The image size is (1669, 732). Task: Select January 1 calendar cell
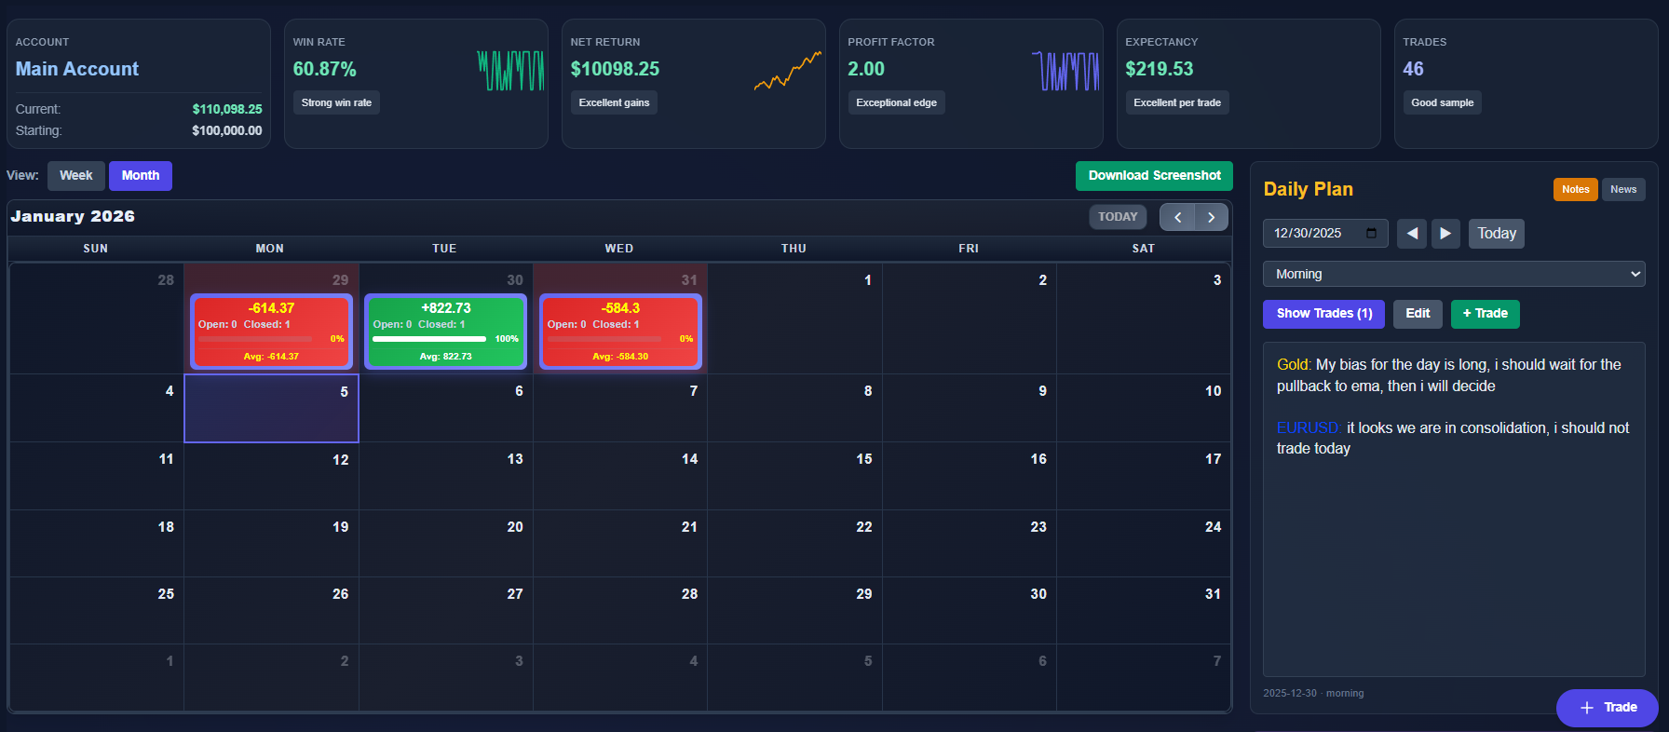click(794, 319)
